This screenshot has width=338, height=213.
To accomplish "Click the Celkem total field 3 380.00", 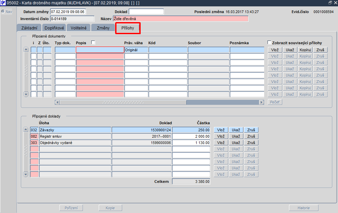I will (191, 182).
